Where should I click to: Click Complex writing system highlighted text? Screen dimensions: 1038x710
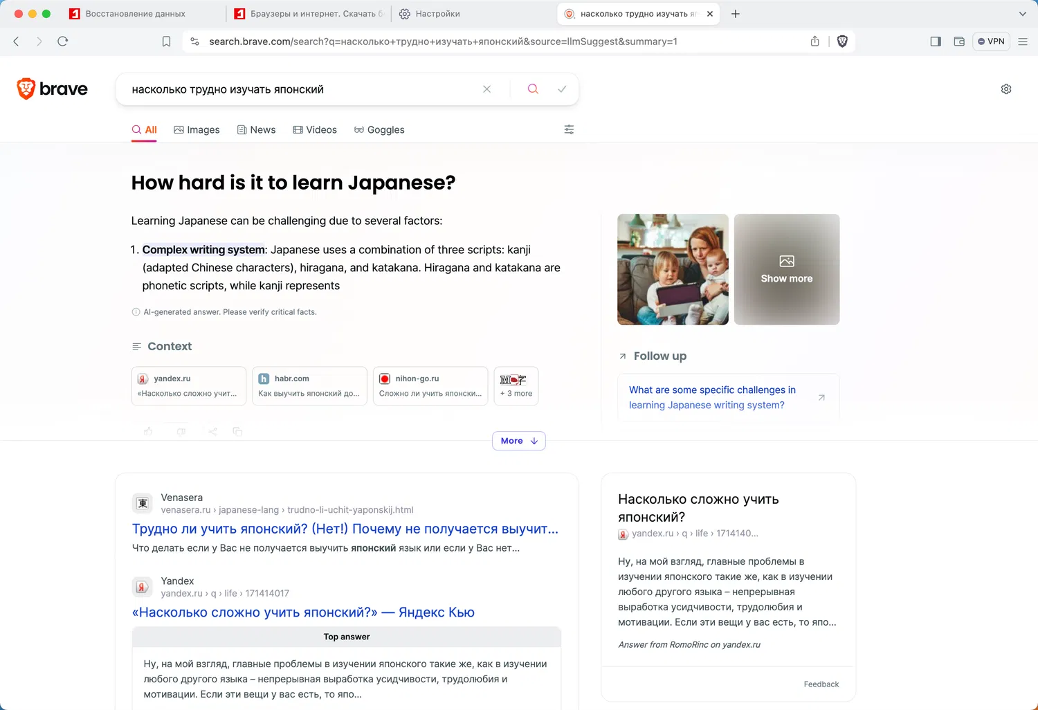tap(203, 250)
